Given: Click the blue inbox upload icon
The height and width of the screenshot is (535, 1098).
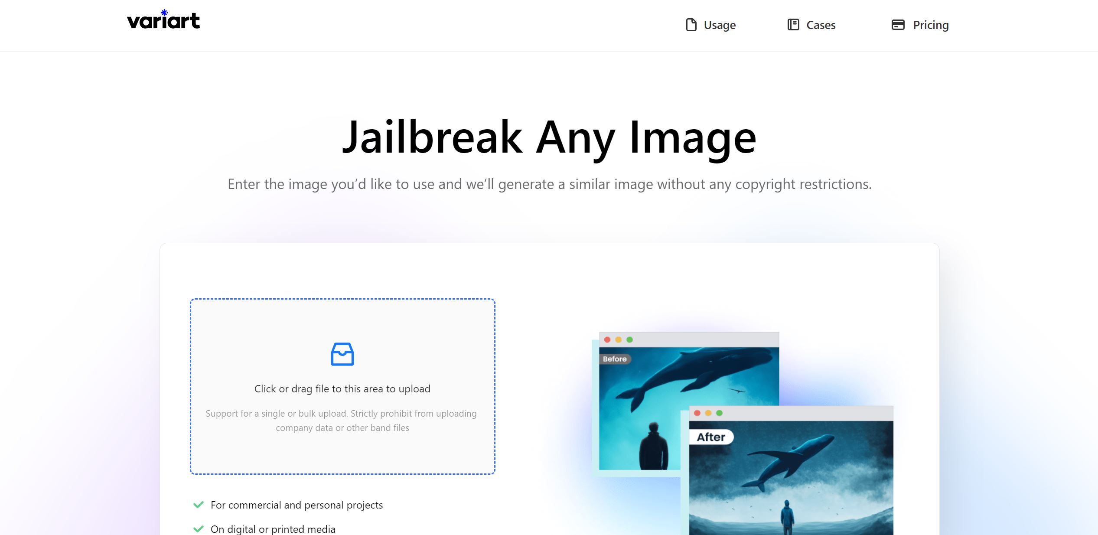Looking at the screenshot, I should (342, 354).
